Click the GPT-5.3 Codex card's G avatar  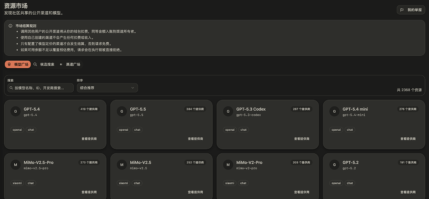(x=228, y=111)
